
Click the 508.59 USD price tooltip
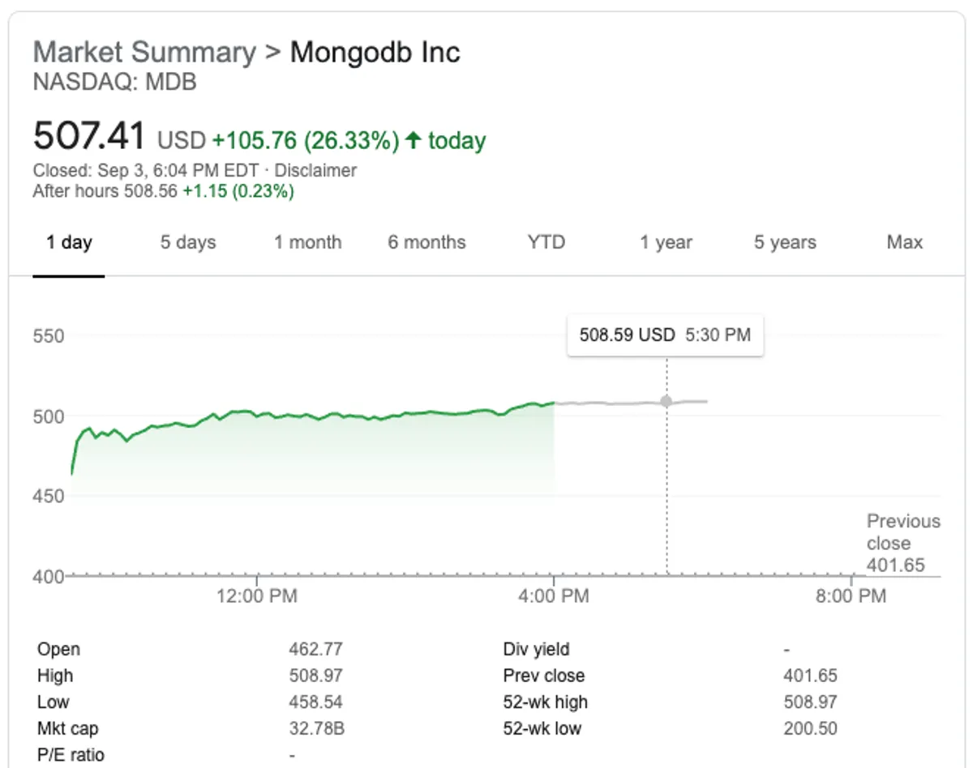point(665,335)
